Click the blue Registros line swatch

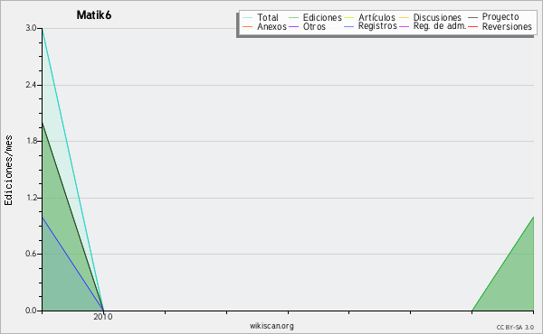[348, 26]
